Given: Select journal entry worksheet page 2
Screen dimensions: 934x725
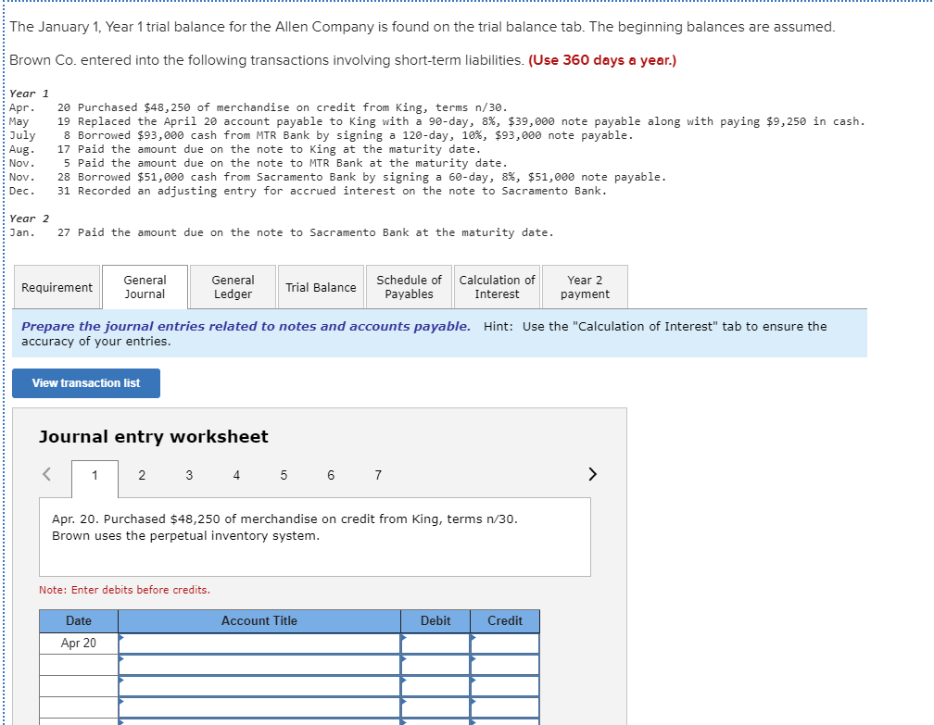Looking at the screenshot, I should (142, 475).
